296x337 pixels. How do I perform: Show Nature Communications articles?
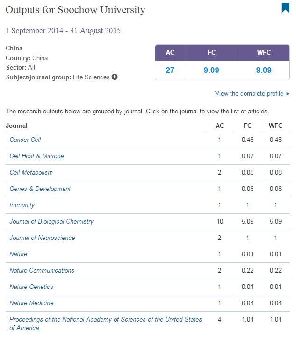pyautogui.click(x=42, y=270)
